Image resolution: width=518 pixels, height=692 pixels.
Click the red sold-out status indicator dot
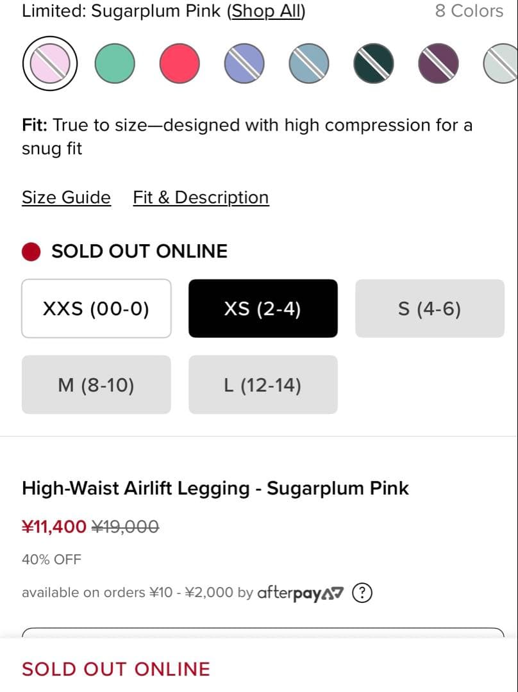coord(31,251)
